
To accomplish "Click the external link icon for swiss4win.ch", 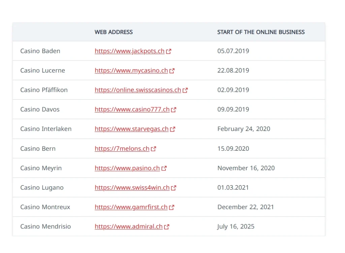I will tap(174, 187).
